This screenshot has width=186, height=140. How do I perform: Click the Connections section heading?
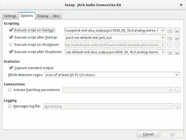coord(14,84)
